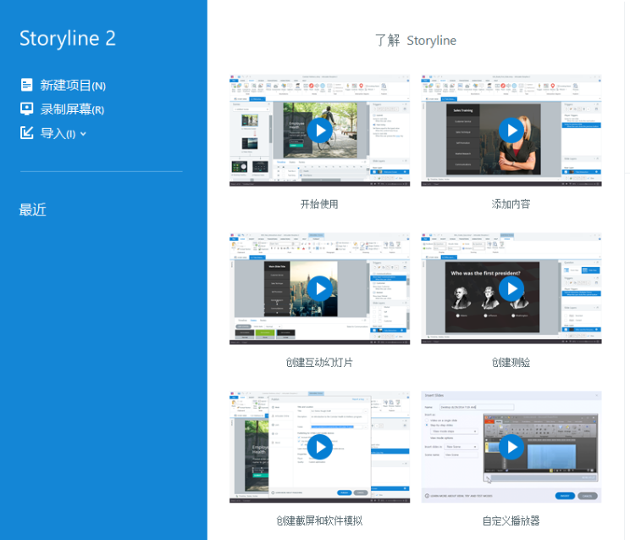Screen dimensions: 630x540
Task: Open the 导入(I) import menu label
Action: pyautogui.click(x=58, y=133)
